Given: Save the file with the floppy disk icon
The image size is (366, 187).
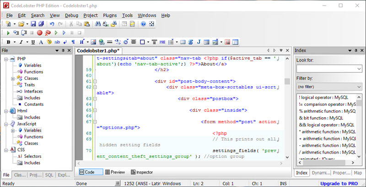Looking at the screenshot, I should pos(33,24).
